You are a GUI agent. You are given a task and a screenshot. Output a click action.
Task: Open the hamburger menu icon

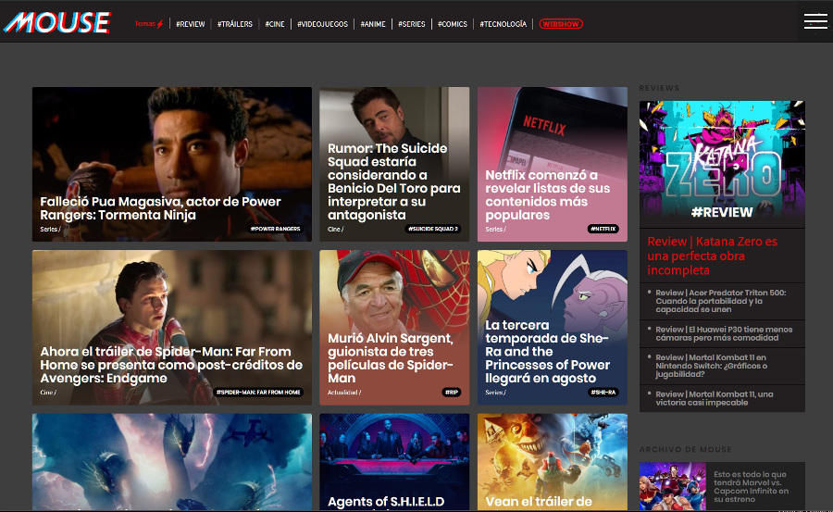pyautogui.click(x=815, y=21)
